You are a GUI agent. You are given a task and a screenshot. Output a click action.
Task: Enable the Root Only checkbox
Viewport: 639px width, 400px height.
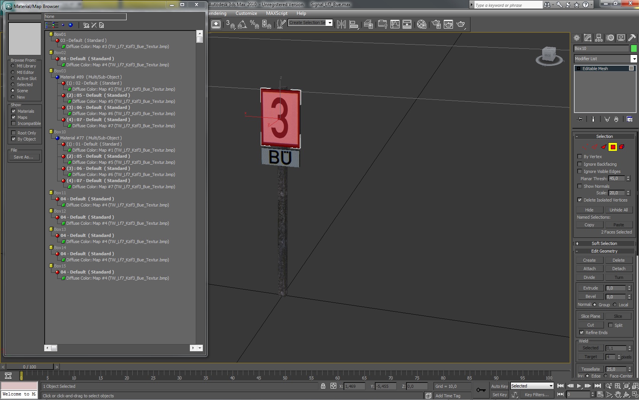14,133
